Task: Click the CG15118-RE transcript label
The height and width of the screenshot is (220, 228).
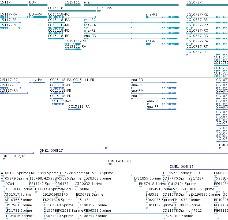Action: (x=59, y=36)
